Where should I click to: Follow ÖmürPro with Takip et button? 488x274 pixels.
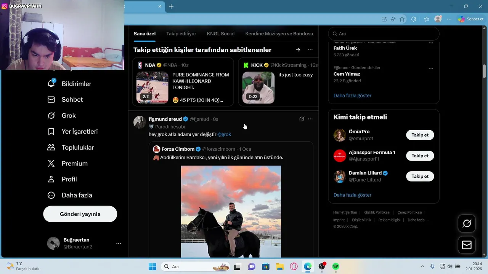420,135
